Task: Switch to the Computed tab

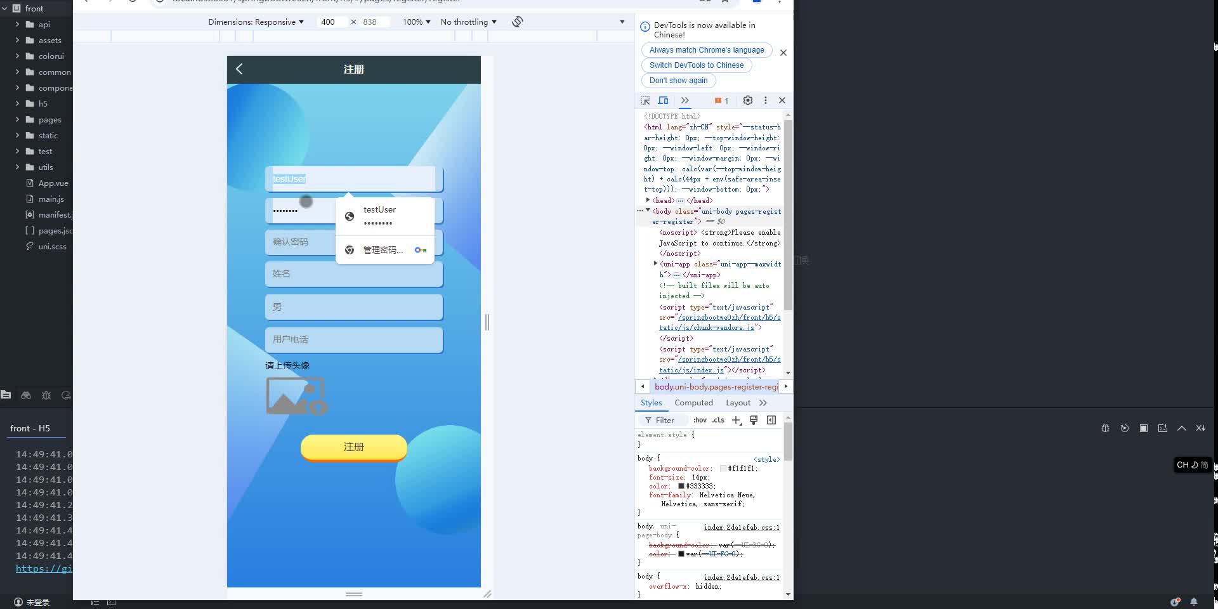Action: 693,403
